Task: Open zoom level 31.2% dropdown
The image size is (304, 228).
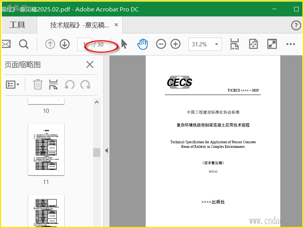Action: click(x=205, y=44)
